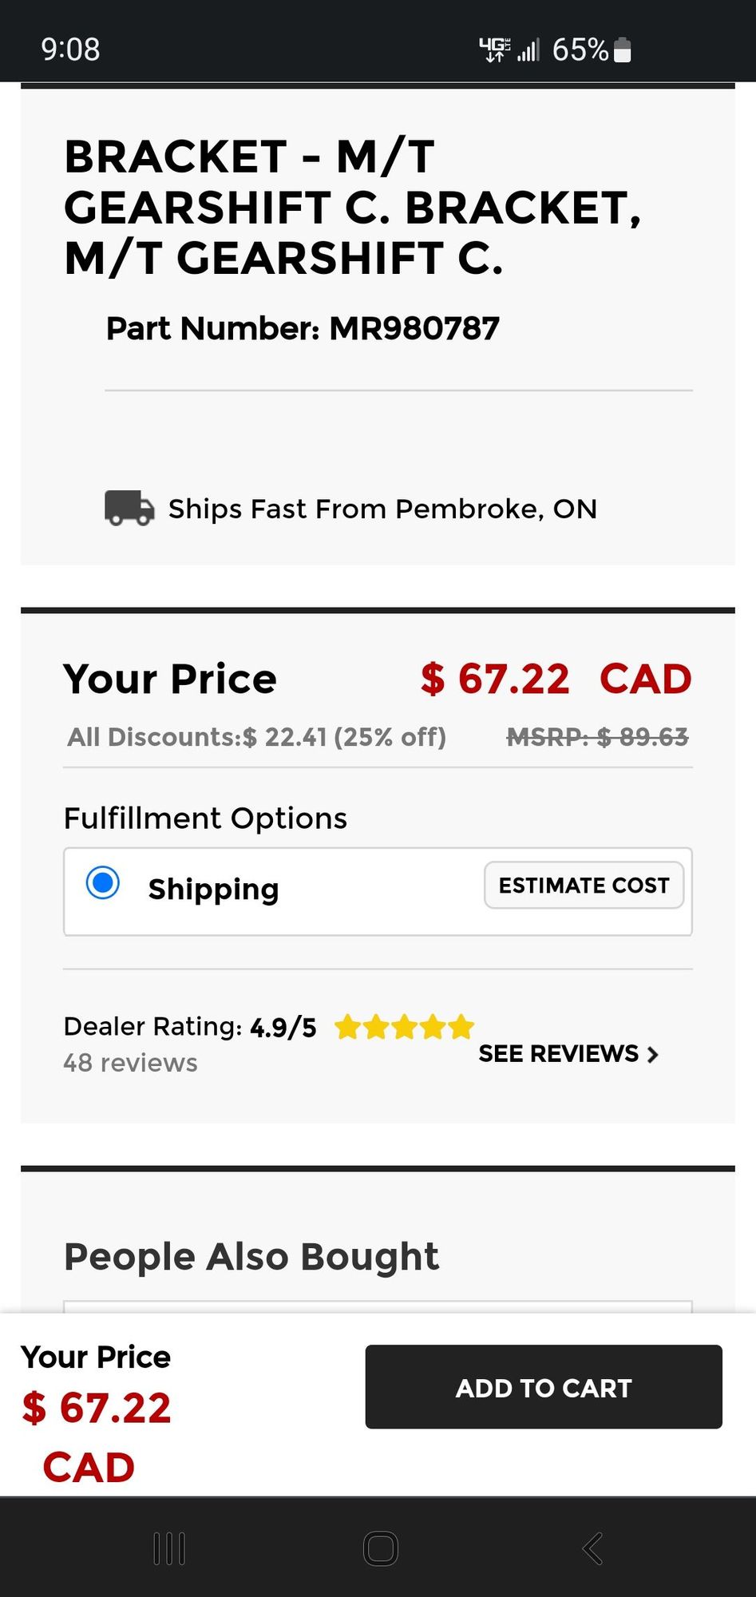Tap the five-star dealer rating icons
The image size is (756, 1597).
coord(405,1027)
